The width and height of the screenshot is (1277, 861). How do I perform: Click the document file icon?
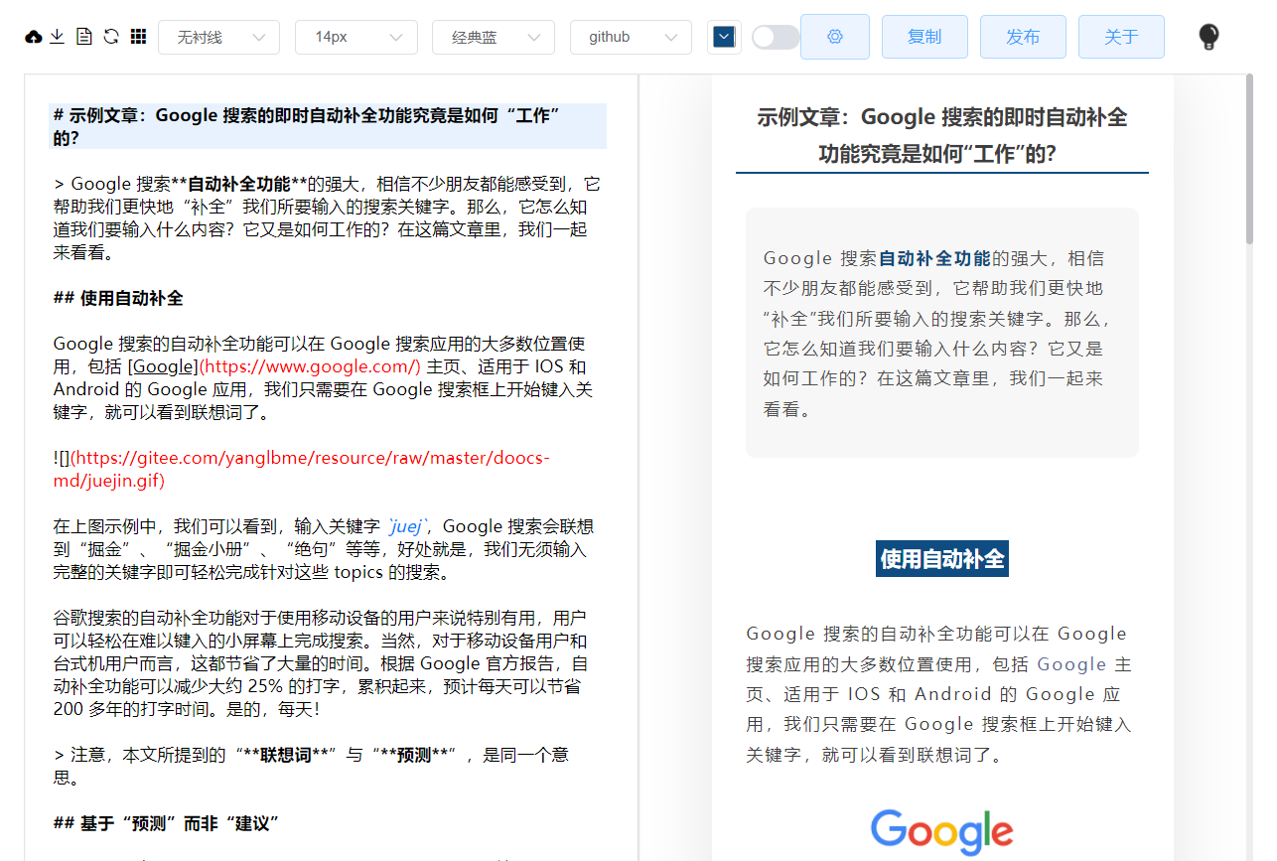pos(84,37)
